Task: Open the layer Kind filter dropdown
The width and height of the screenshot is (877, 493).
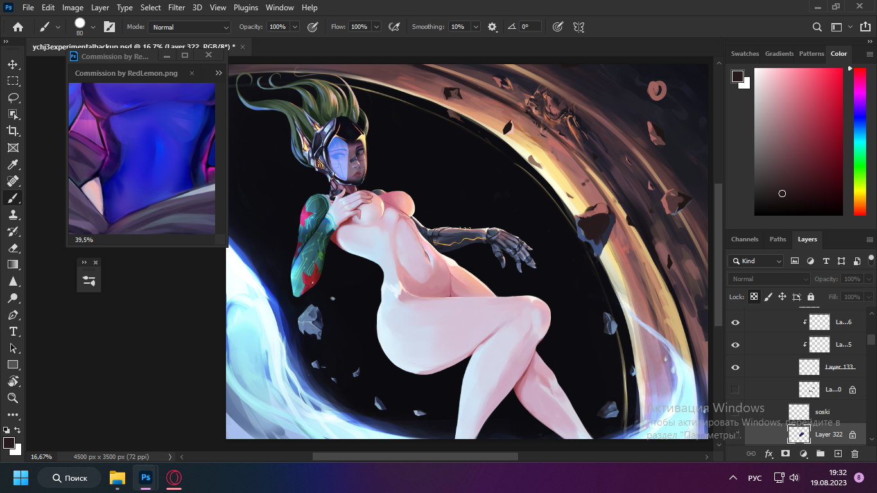Action: tap(756, 261)
